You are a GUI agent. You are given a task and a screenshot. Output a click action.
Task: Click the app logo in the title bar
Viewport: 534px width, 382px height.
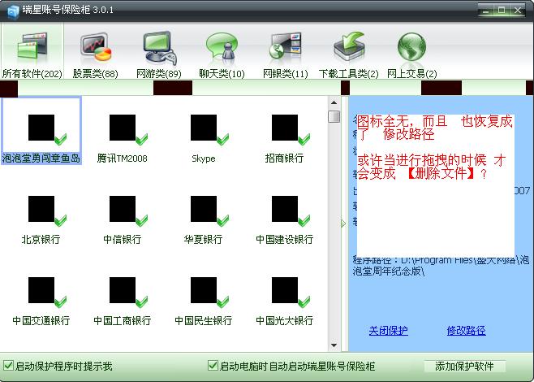click(x=13, y=12)
